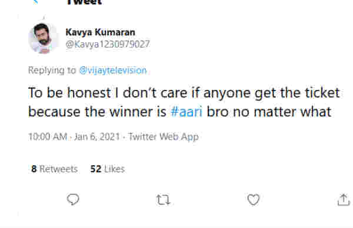353x228 pixels.
Task: Like the tweet with heart icon
Action: point(254,199)
